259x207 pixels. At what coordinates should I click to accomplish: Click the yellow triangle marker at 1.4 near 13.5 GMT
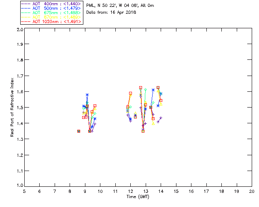(153, 123)
